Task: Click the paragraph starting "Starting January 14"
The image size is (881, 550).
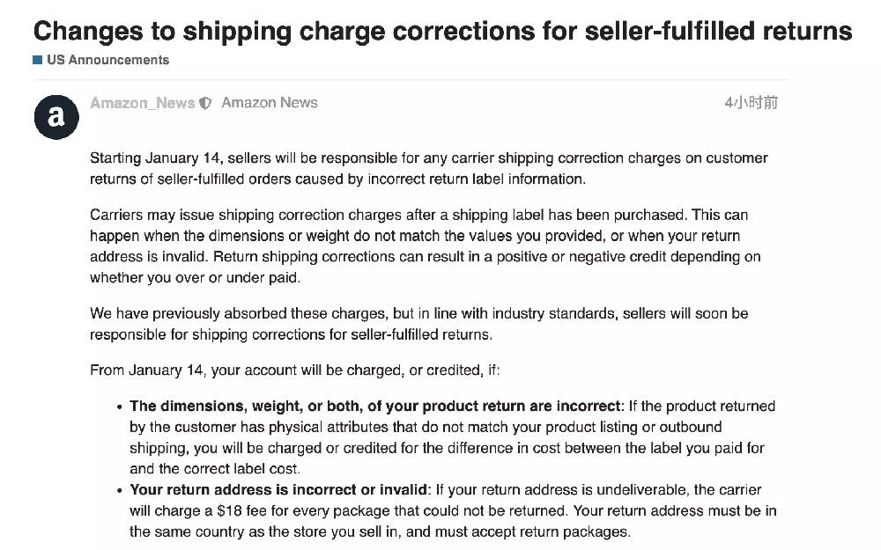Action: [x=428, y=168]
